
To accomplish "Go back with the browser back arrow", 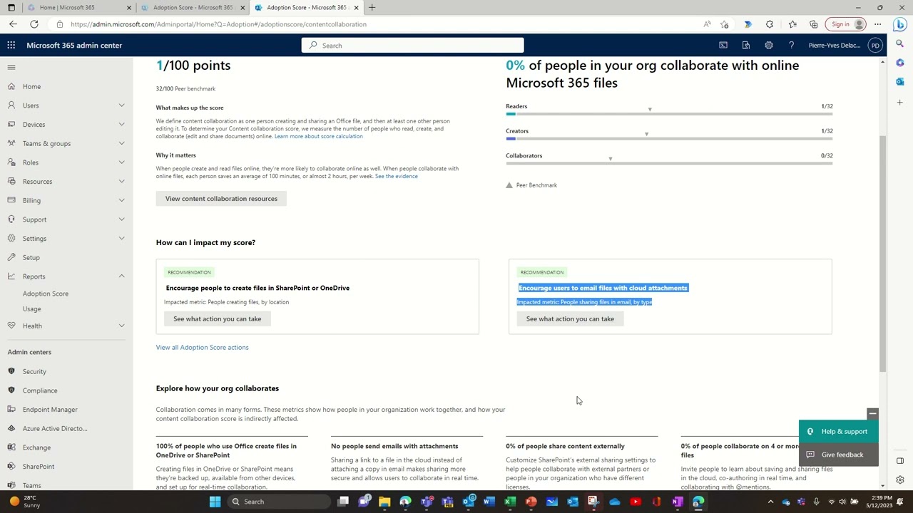I will click(x=13, y=24).
